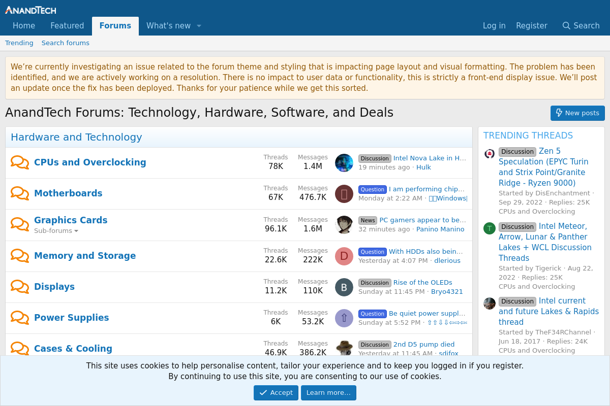Click the Graphics Cards forum chat icon
610x406 pixels.
(x=20, y=224)
